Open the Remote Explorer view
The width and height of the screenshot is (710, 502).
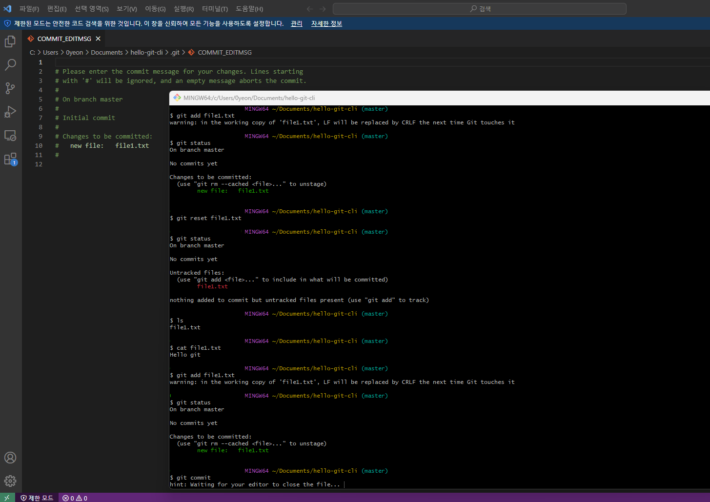click(10, 135)
